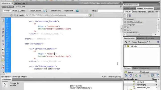Expand the Lenguaje attributes group
The image size is (161, 90).
click(125, 24)
